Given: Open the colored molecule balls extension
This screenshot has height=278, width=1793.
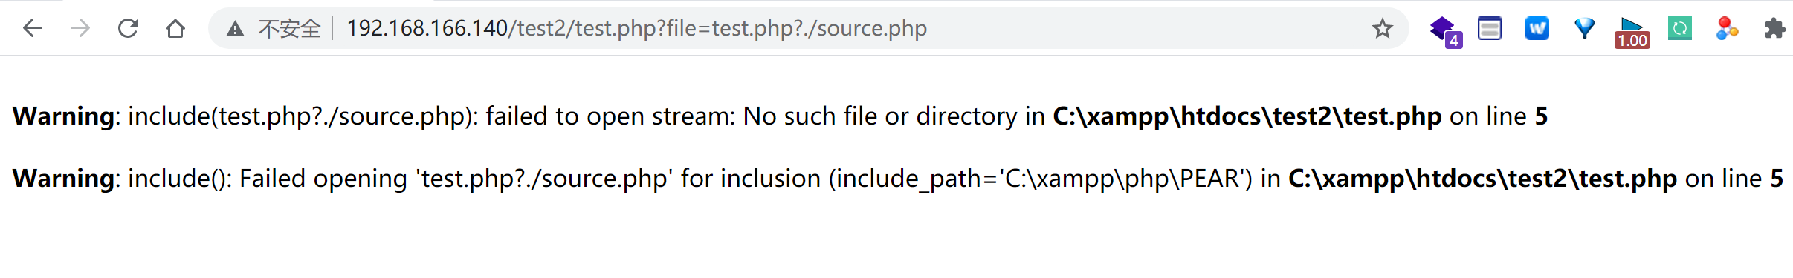Looking at the screenshot, I should click(x=1728, y=29).
